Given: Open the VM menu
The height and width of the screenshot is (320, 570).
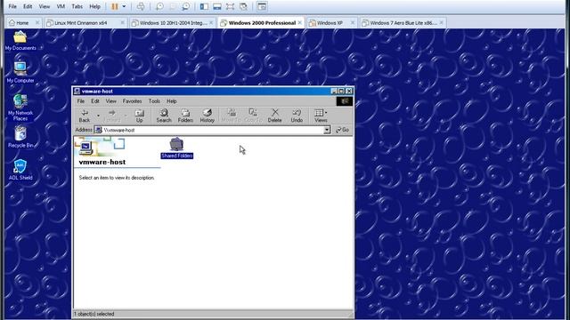Looking at the screenshot, I should click(x=61, y=6).
